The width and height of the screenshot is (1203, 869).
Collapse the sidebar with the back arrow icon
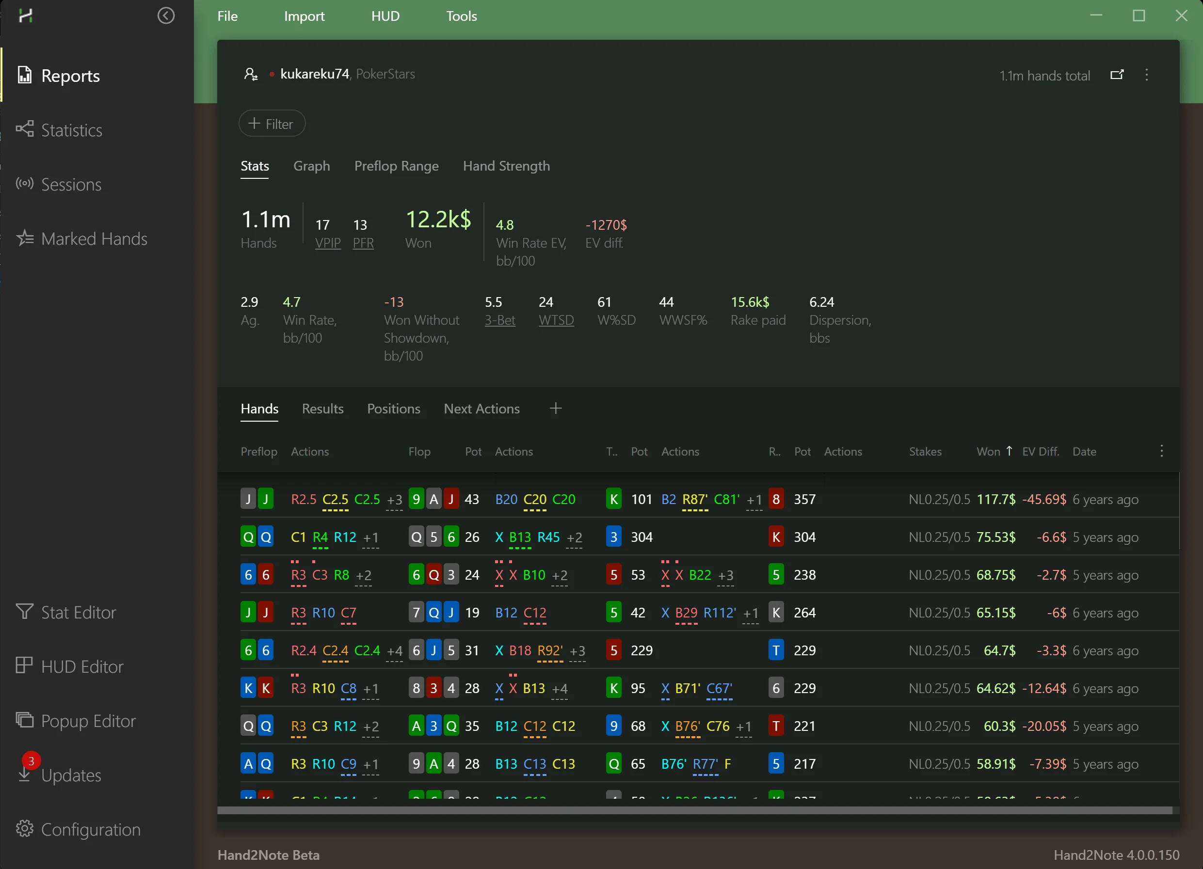tap(166, 16)
